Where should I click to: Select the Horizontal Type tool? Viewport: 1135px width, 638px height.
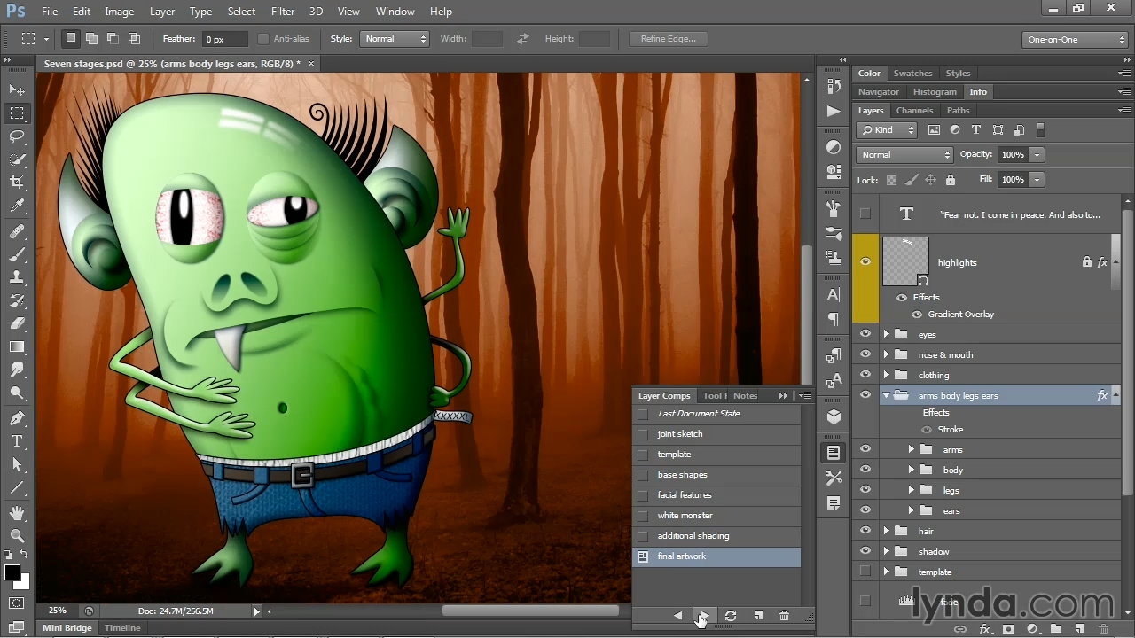tap(17, 441)
